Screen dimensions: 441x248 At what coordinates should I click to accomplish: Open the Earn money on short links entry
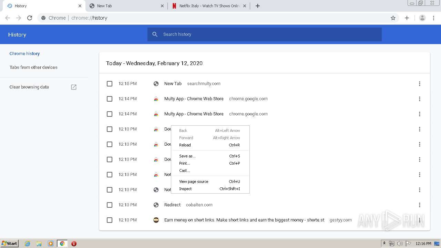coord(244,220)
